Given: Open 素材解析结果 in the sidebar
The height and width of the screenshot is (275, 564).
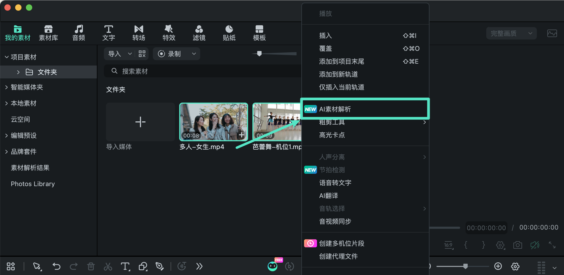Looking at the screenshot, I should [30, 168].
